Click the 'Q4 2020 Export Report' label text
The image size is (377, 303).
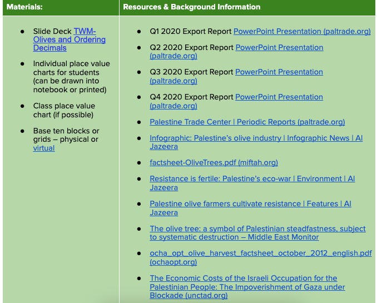(x=191, y=97)
